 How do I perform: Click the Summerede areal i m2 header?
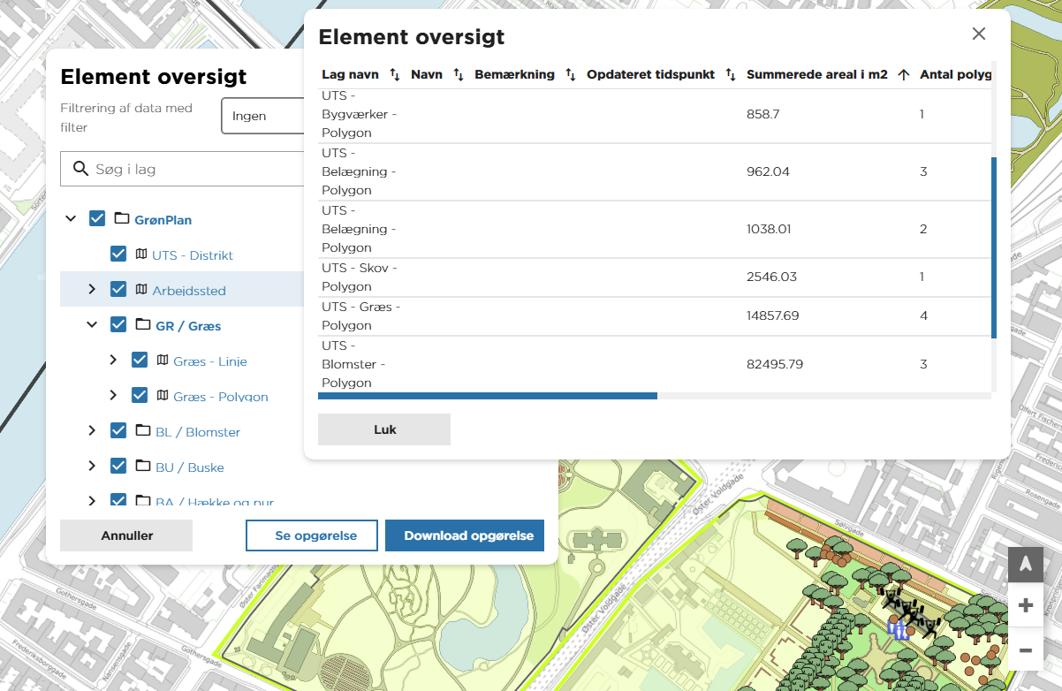click(x=817, y=75)
